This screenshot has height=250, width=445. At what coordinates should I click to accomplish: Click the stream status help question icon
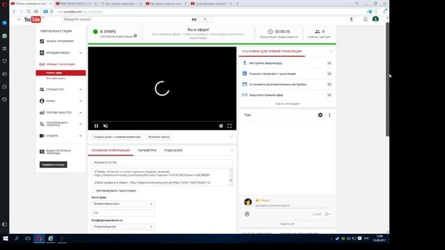(136, 35)
